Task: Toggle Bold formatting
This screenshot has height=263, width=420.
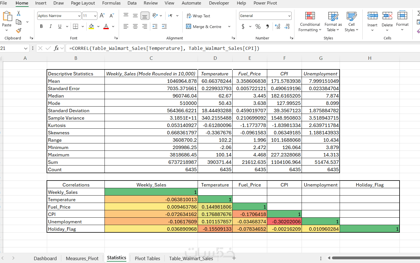Action: tap(41, 26)
